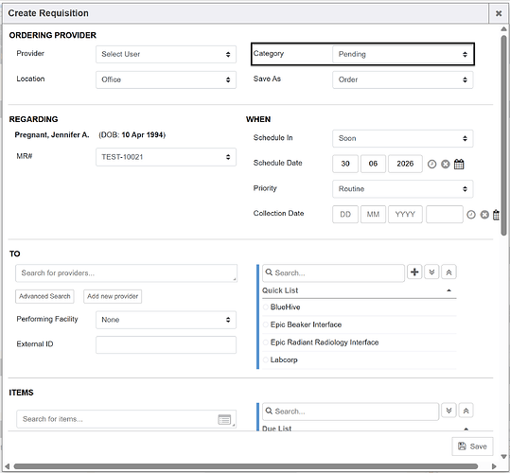Save the requisition
The height and width of the screenshot is (473, 510).
(x=472, y=447)
